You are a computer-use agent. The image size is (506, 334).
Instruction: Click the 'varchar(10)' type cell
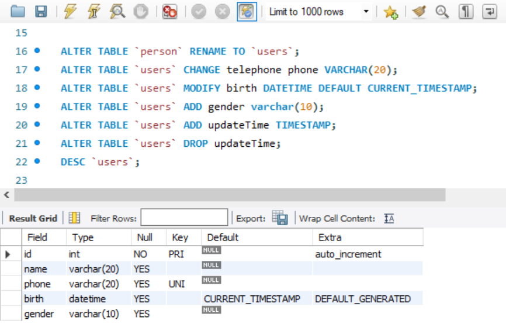click(x=99, y=314)
